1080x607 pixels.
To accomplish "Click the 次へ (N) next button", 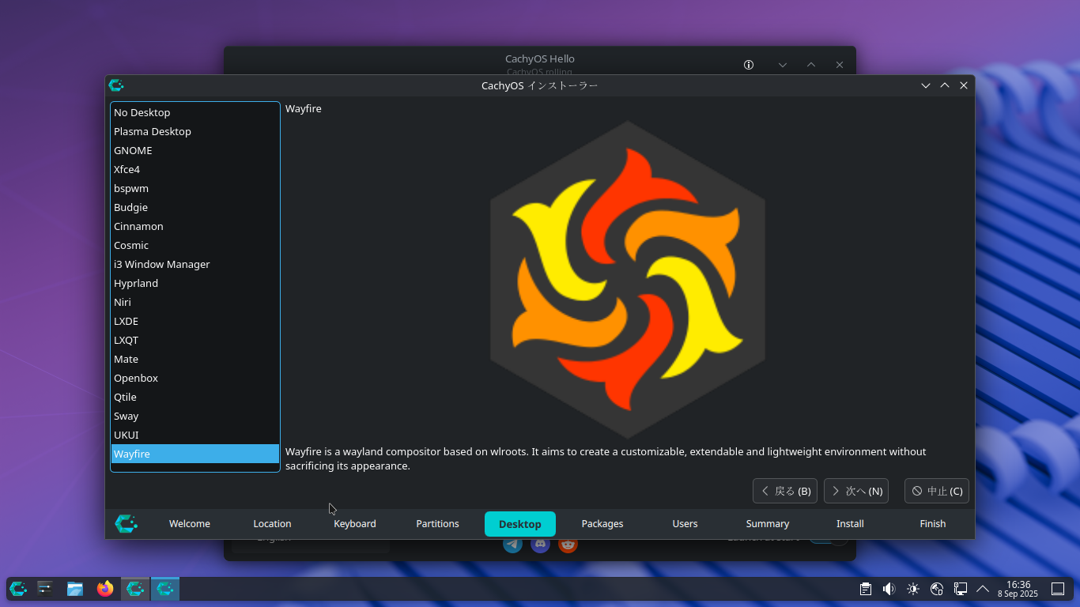I will tap(856, 491).
